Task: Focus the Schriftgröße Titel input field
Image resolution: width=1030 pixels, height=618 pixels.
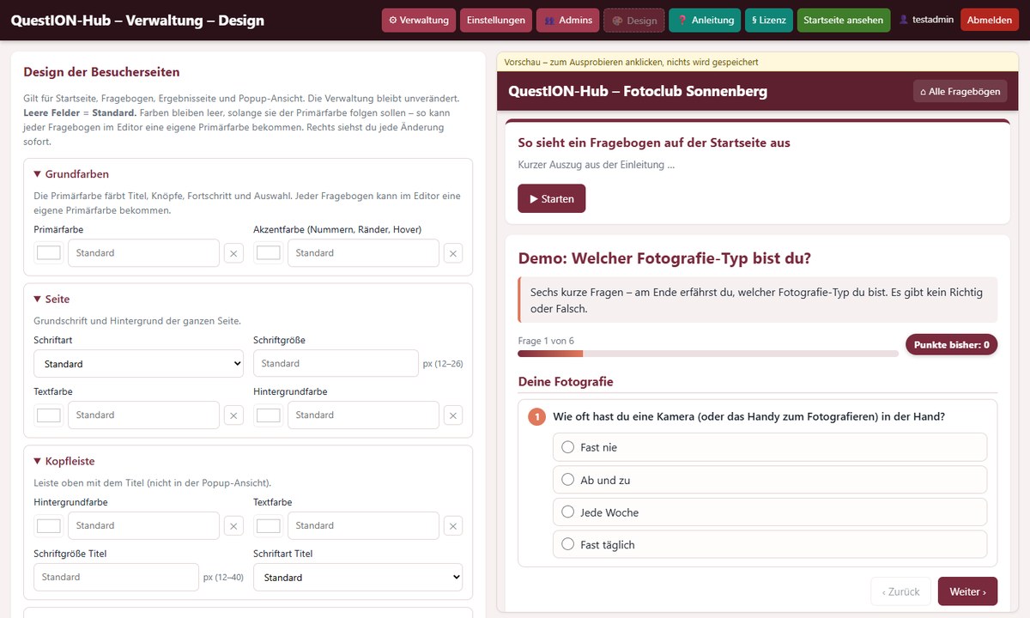Action: [x=116, y=578]
